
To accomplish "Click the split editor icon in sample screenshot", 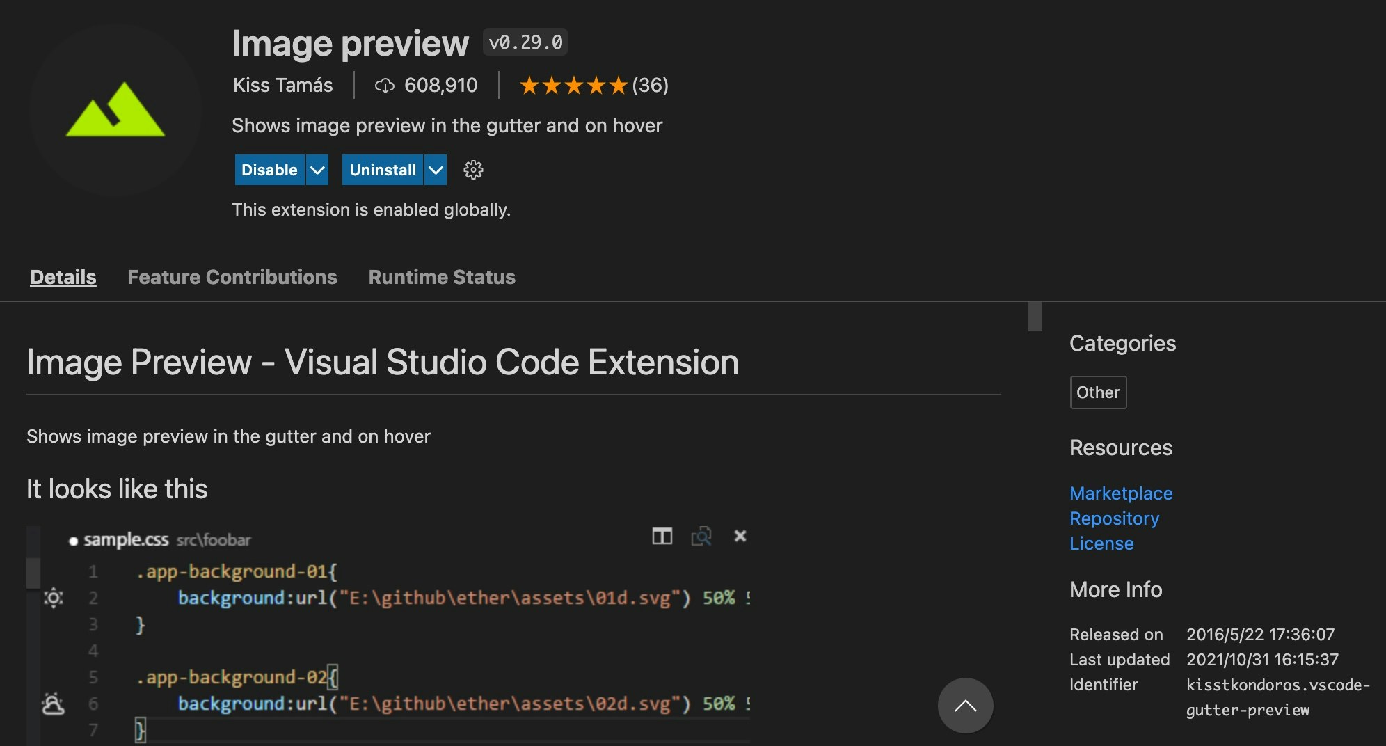I will (662, 536).
